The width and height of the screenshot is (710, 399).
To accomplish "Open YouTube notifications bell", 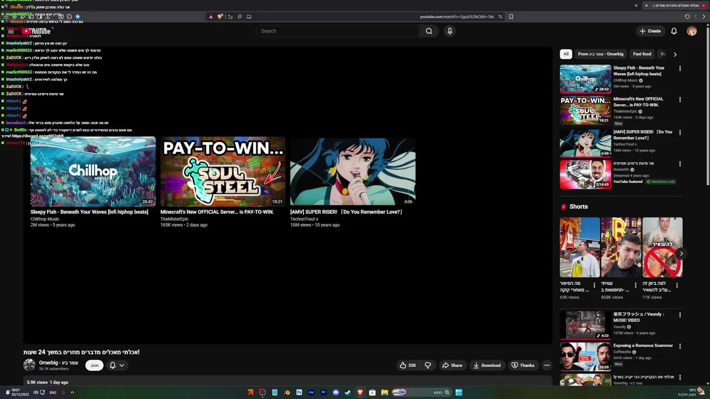I will click(x=674, y=31).
